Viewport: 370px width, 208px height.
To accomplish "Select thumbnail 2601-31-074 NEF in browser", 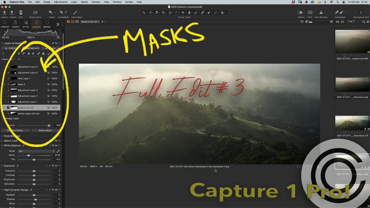I will (352, 42).
